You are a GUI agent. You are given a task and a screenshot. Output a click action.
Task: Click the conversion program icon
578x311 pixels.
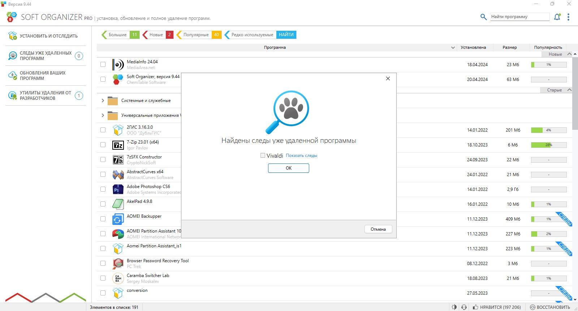pyautogui.click(x=118, y=293)
